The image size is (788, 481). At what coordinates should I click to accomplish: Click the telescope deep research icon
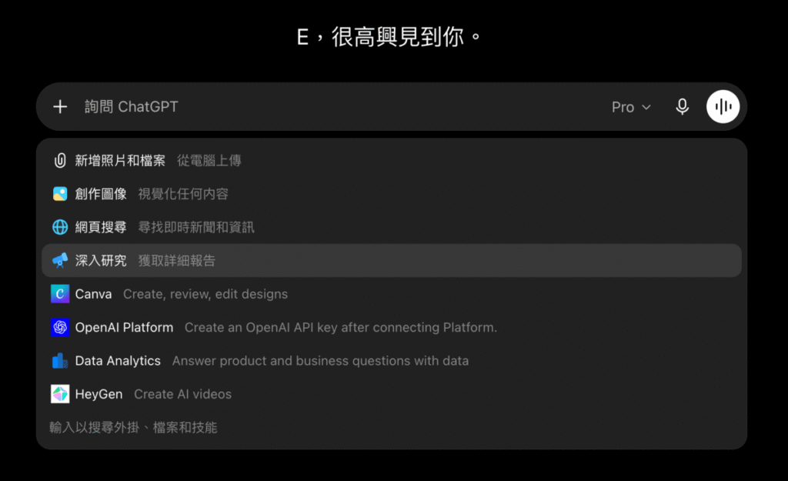pyautogui.click(x=60, y=260)
